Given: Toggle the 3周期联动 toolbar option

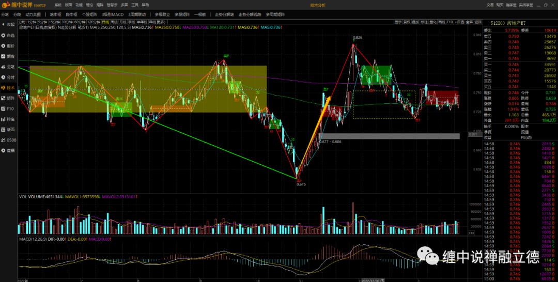Looking at the screenshot, I should click(137, 14).
